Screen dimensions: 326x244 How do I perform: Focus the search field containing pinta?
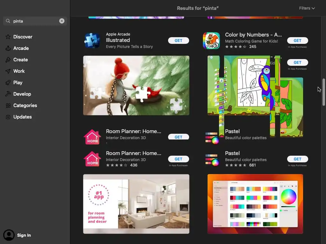(35, 21)
